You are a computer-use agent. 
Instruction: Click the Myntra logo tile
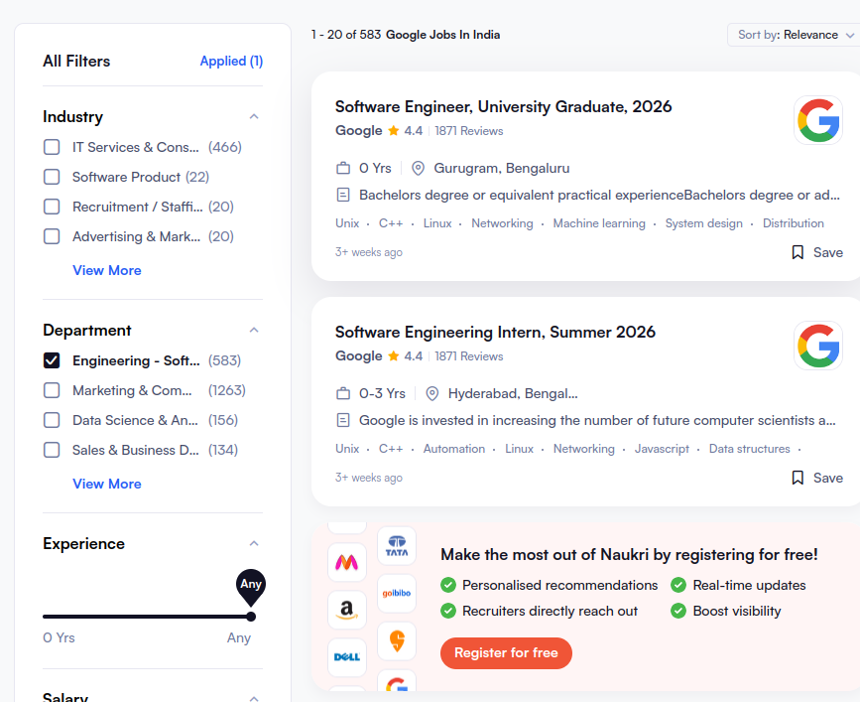(x=346, y=562)
